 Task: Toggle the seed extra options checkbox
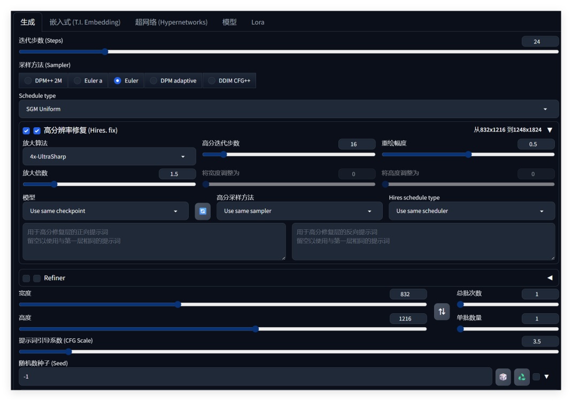[536, 377]
